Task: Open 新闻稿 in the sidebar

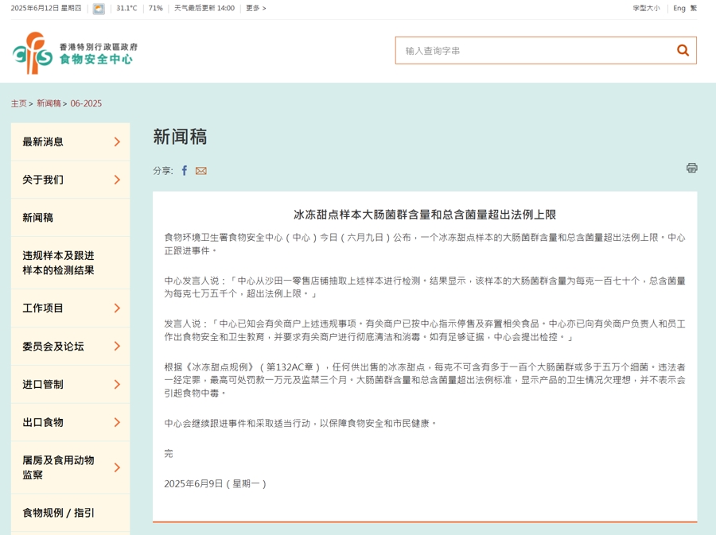Action: click(x=38, y=218)
